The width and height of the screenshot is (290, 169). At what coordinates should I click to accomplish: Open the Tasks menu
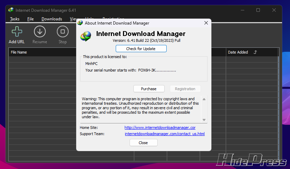[15, 19]
